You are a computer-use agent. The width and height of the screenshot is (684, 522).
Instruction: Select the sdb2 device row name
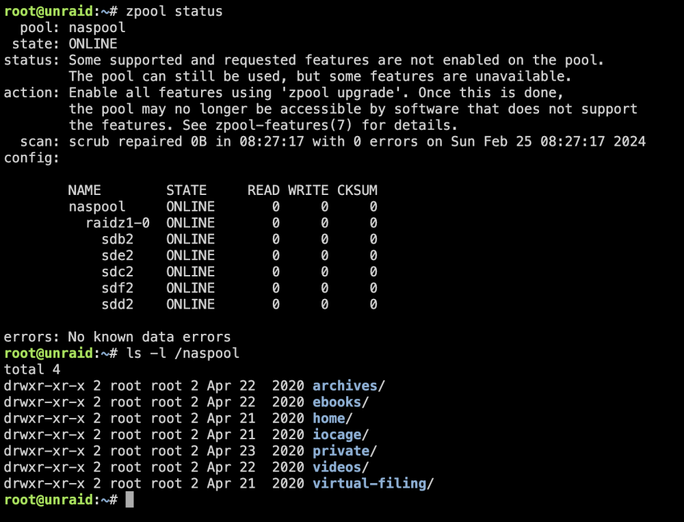coord(118,239)
